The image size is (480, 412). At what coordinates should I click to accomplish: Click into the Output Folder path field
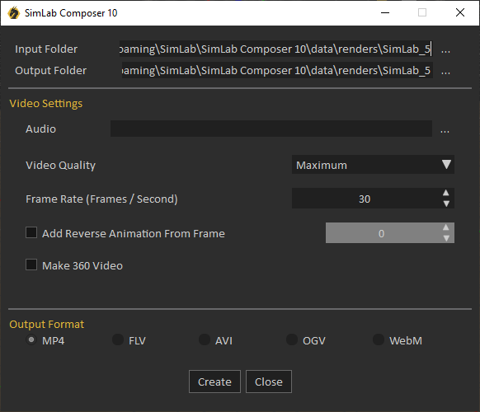(x=277, y=70)
